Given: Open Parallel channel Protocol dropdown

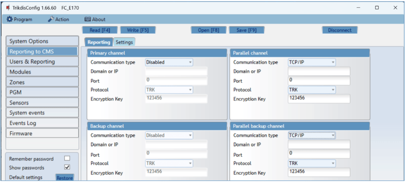Looking at the screenshot, I should tap(312, 90).
